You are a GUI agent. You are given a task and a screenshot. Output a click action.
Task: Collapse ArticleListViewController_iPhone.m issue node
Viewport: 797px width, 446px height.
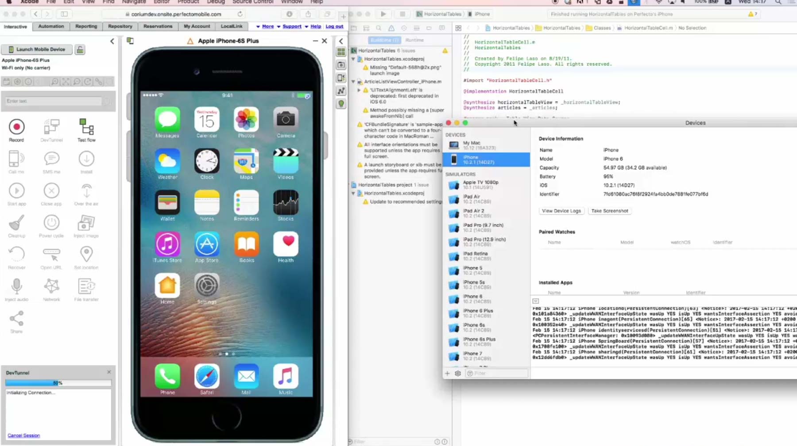pyautogui.click(x=353, y=82)
